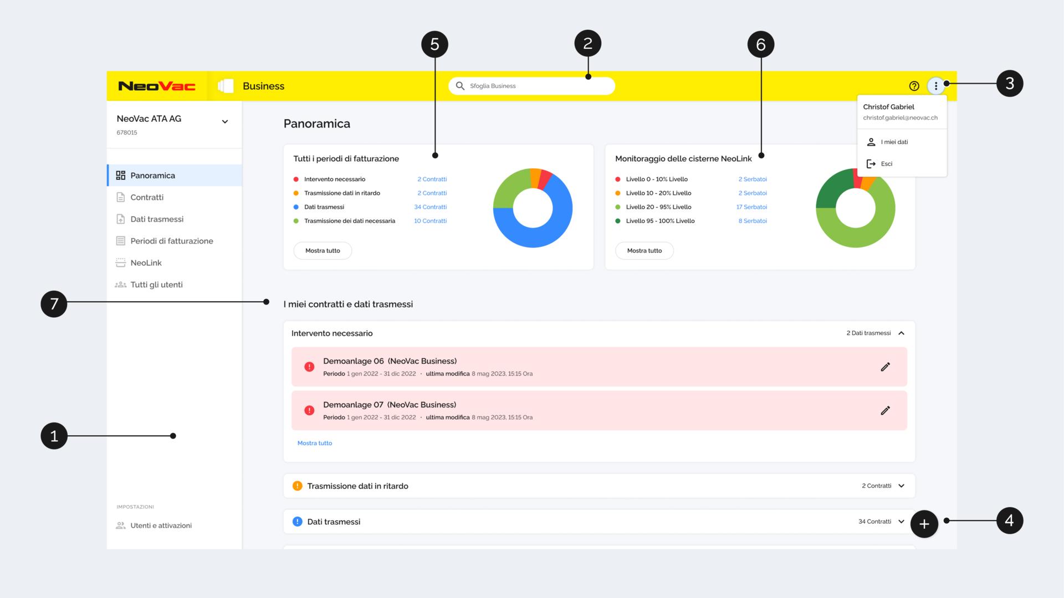Collapse the Intervento necessario section
This screenshot has width=1064, height=598.
(x=902, y=333)
